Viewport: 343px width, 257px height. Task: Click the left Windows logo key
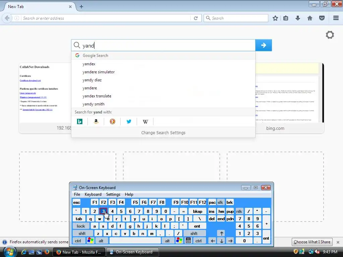click(90, 241)
